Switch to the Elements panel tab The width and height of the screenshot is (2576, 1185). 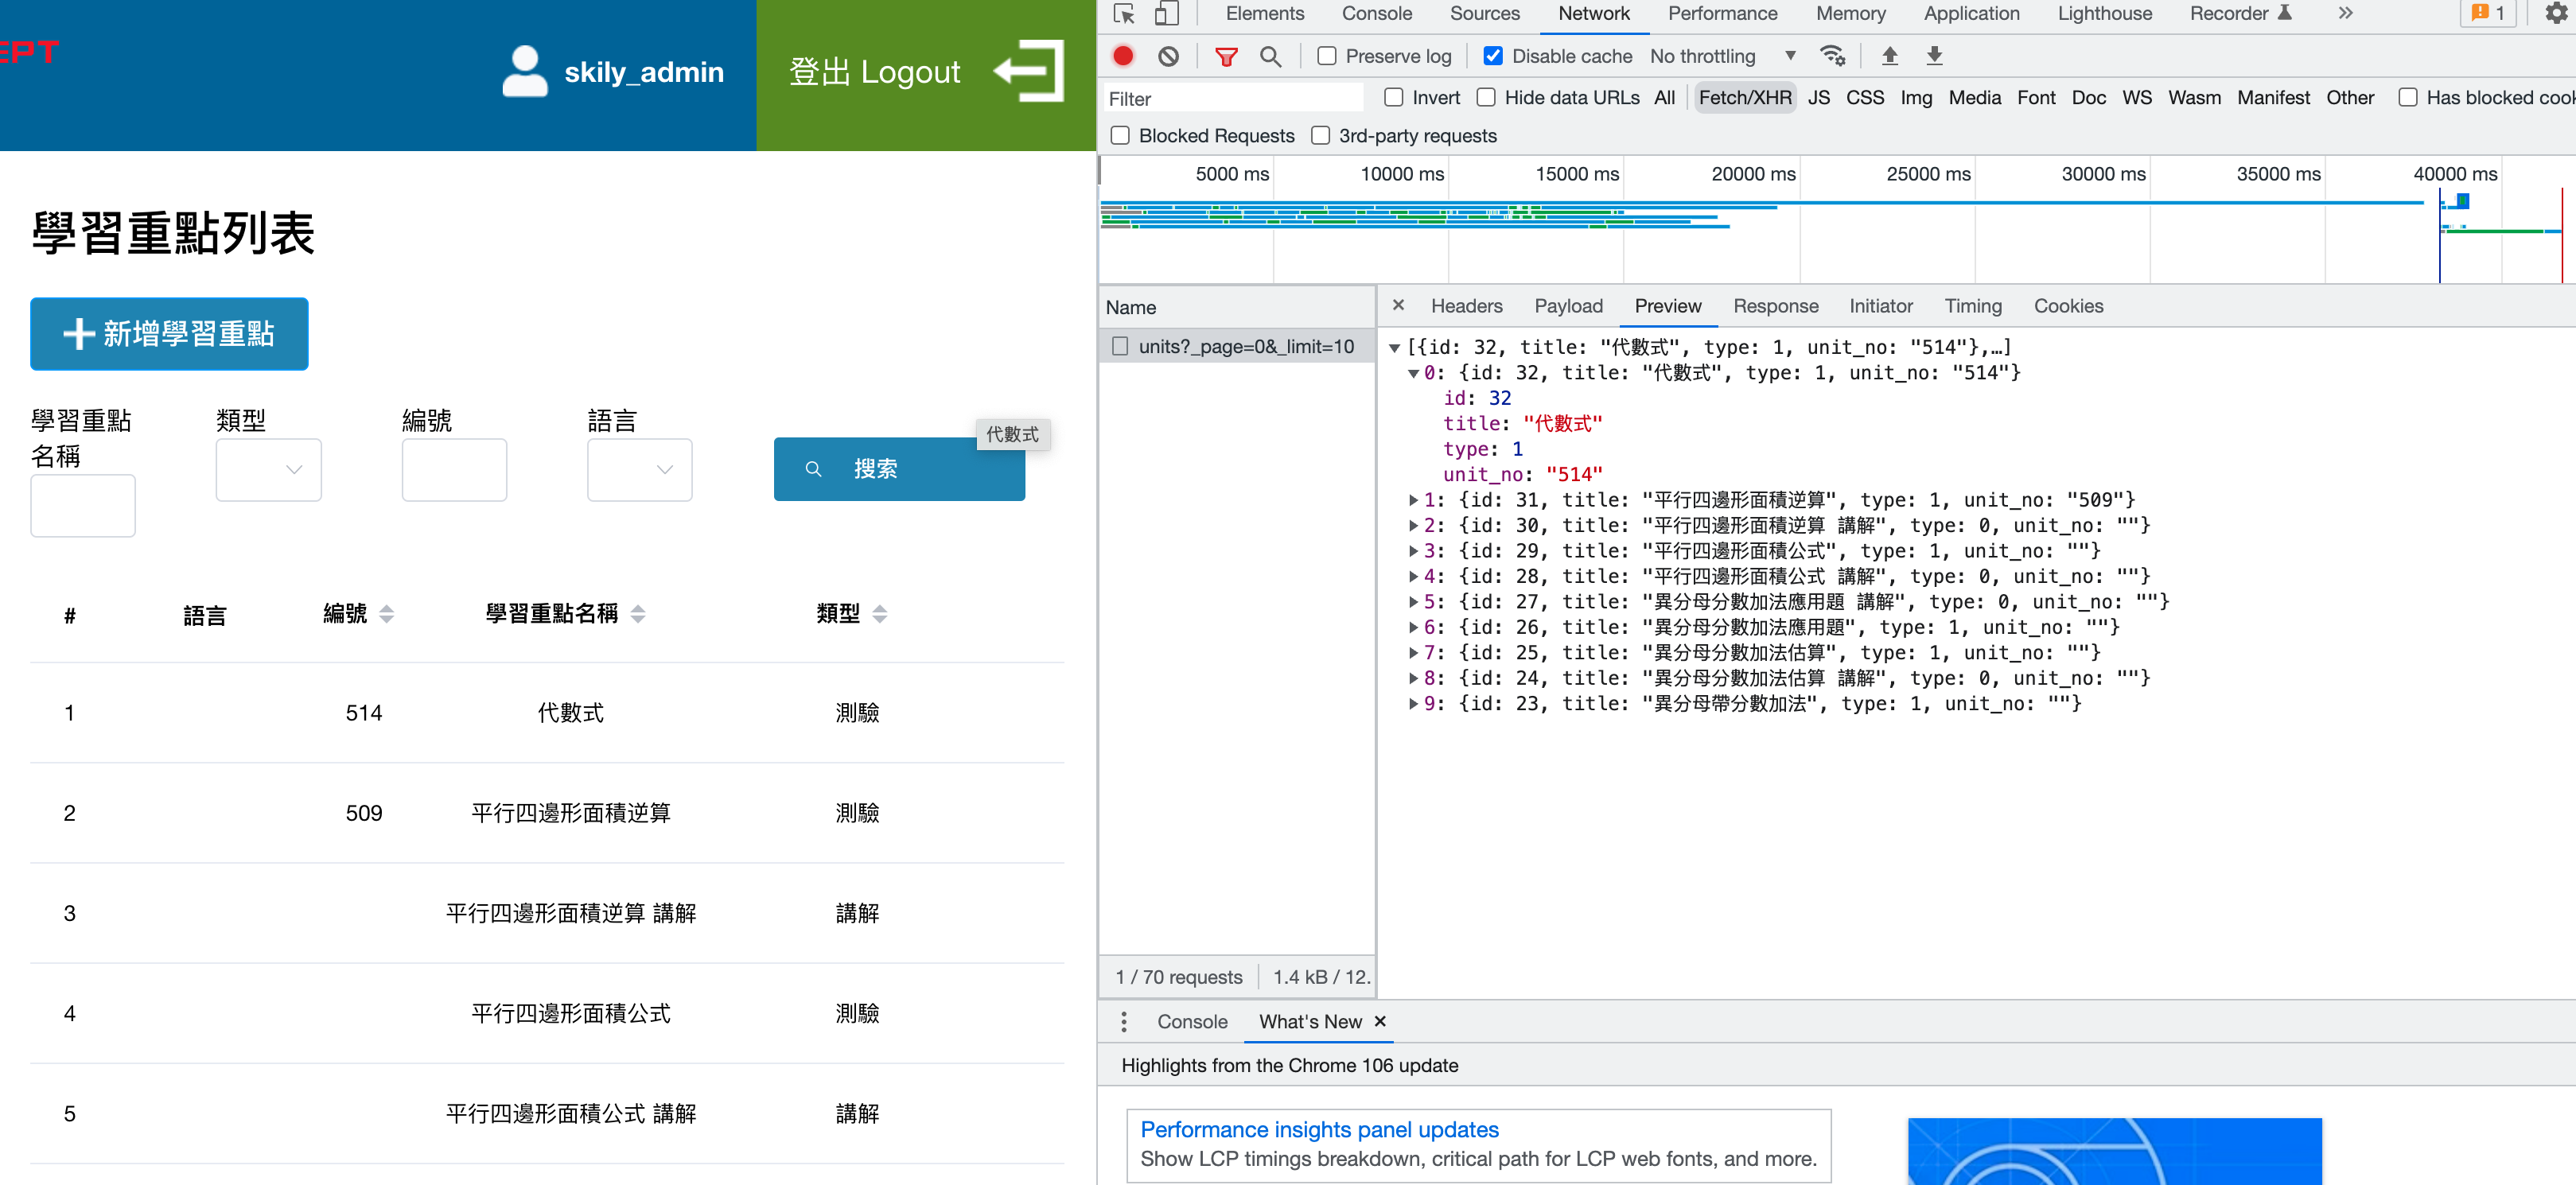click(x=1264, y=13)
